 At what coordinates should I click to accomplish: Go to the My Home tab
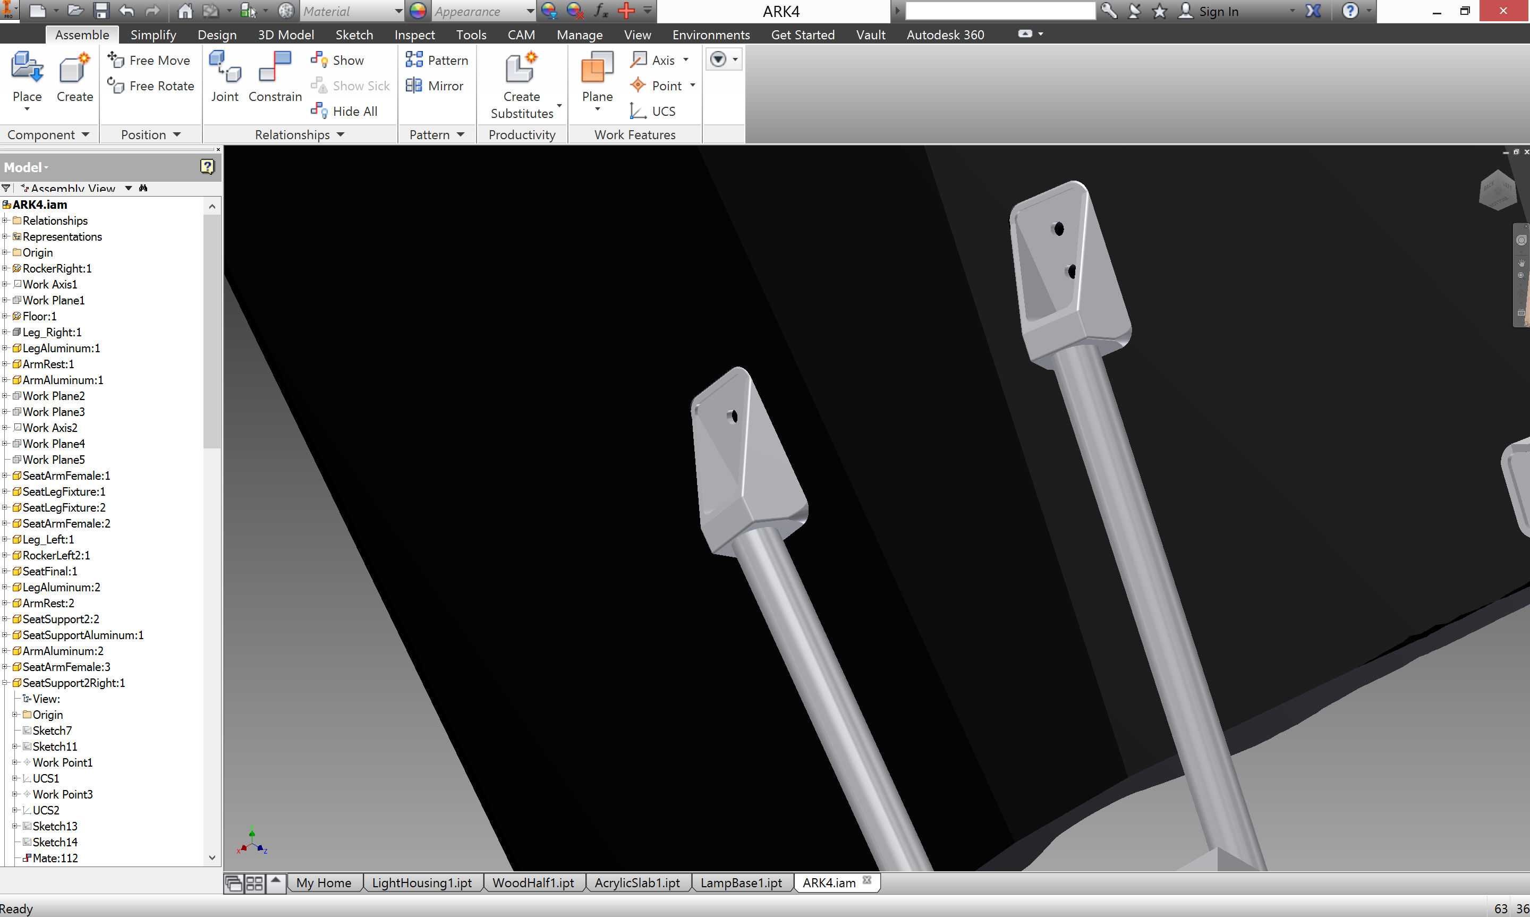324,882
